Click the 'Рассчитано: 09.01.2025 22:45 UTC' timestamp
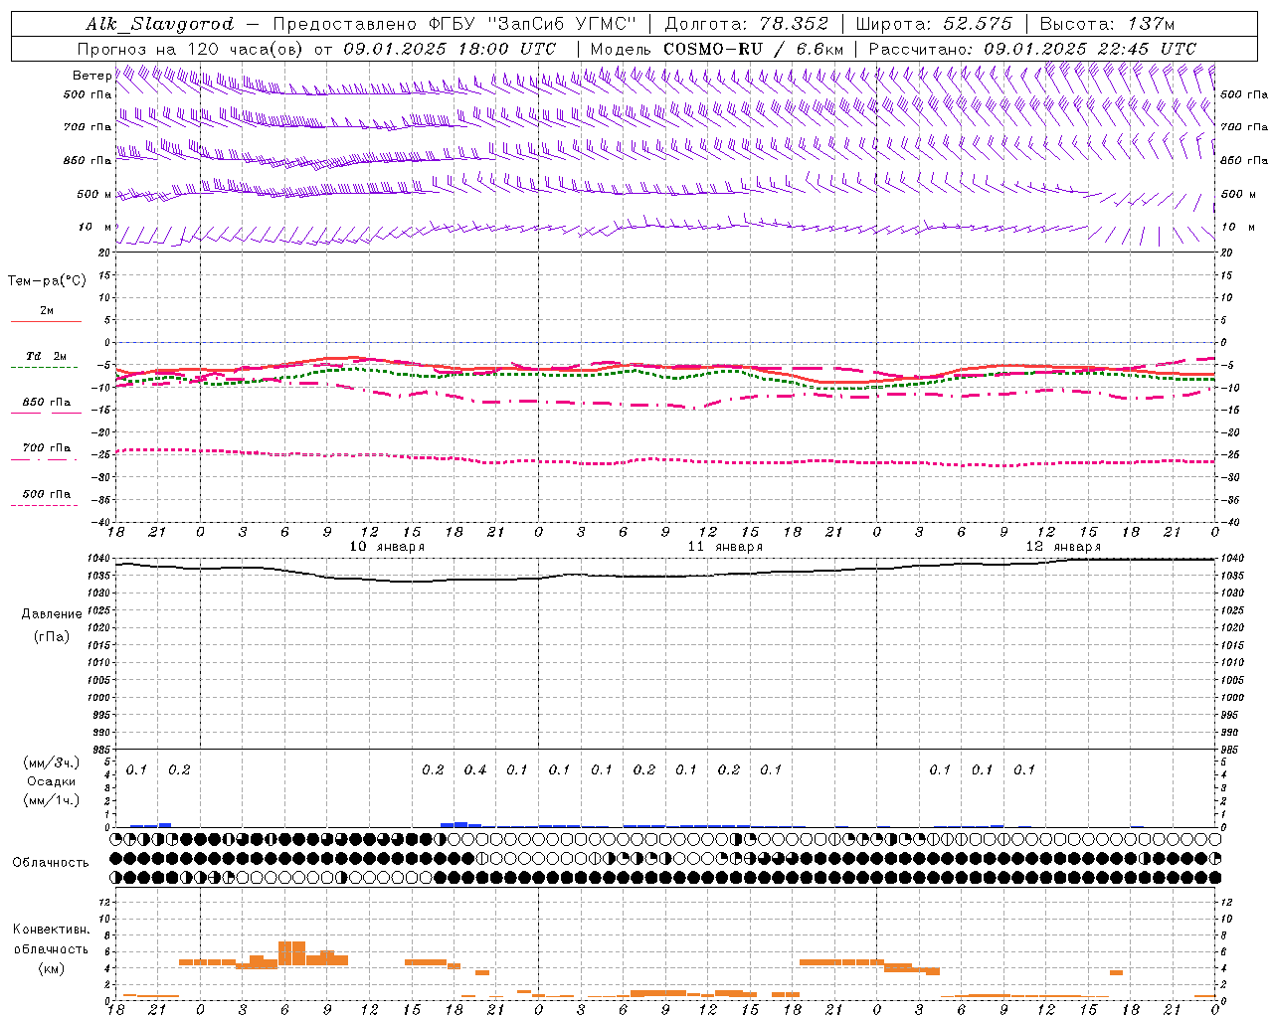 coord(1032,49)
